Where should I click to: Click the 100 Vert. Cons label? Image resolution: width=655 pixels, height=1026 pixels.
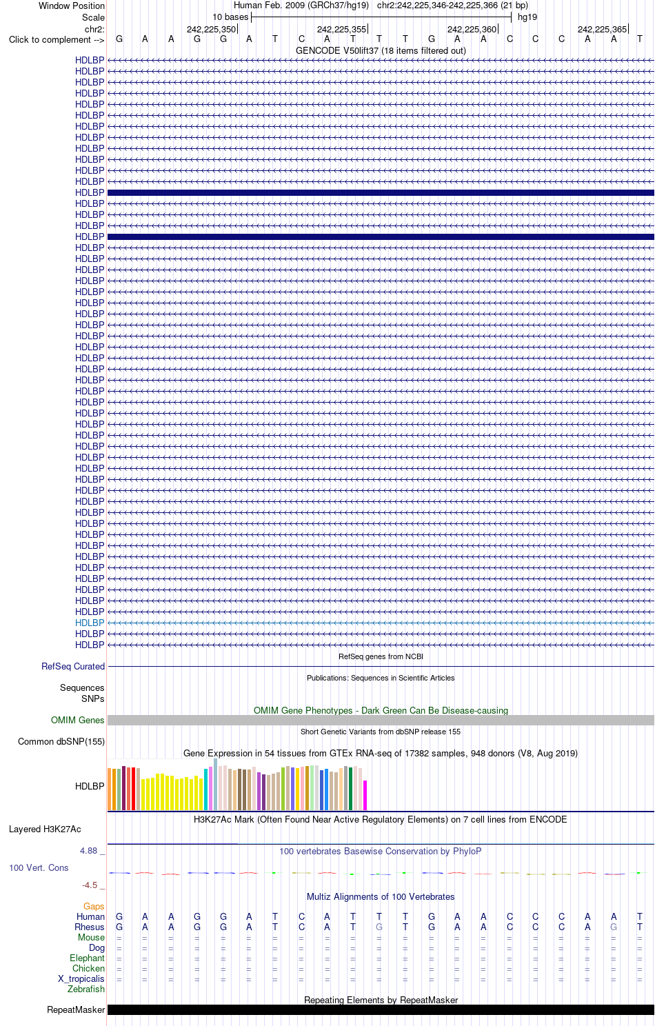point(39,867)
